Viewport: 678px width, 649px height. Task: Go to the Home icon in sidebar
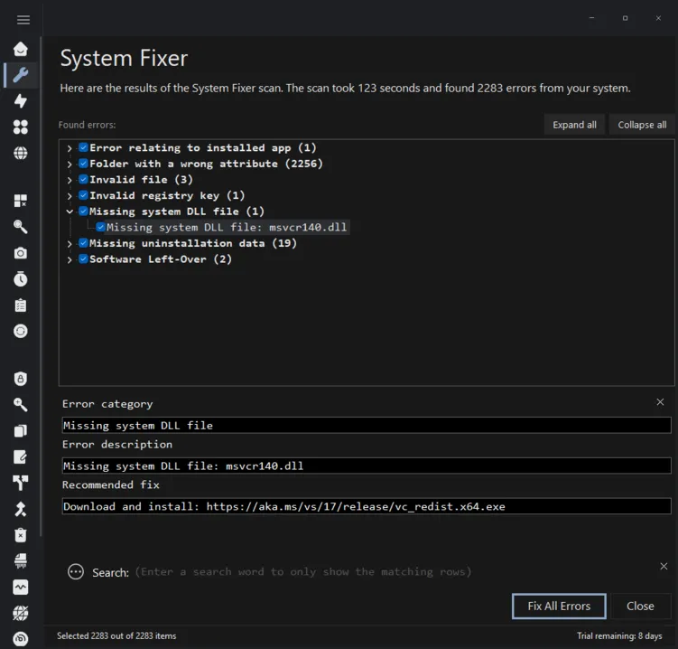(x=21, y=49)
